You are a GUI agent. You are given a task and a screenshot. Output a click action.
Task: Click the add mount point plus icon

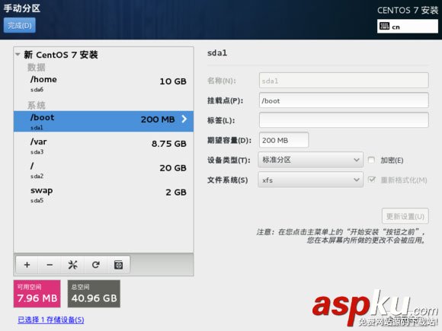point(27,265)
